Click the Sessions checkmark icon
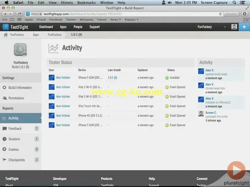The image size is (250, 187). pos(4,139)
